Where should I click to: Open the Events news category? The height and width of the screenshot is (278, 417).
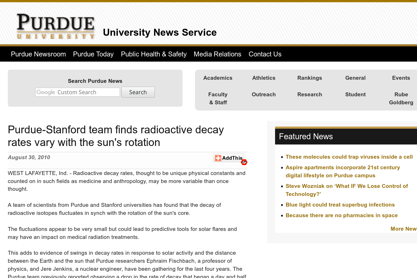tap(401, 78)
